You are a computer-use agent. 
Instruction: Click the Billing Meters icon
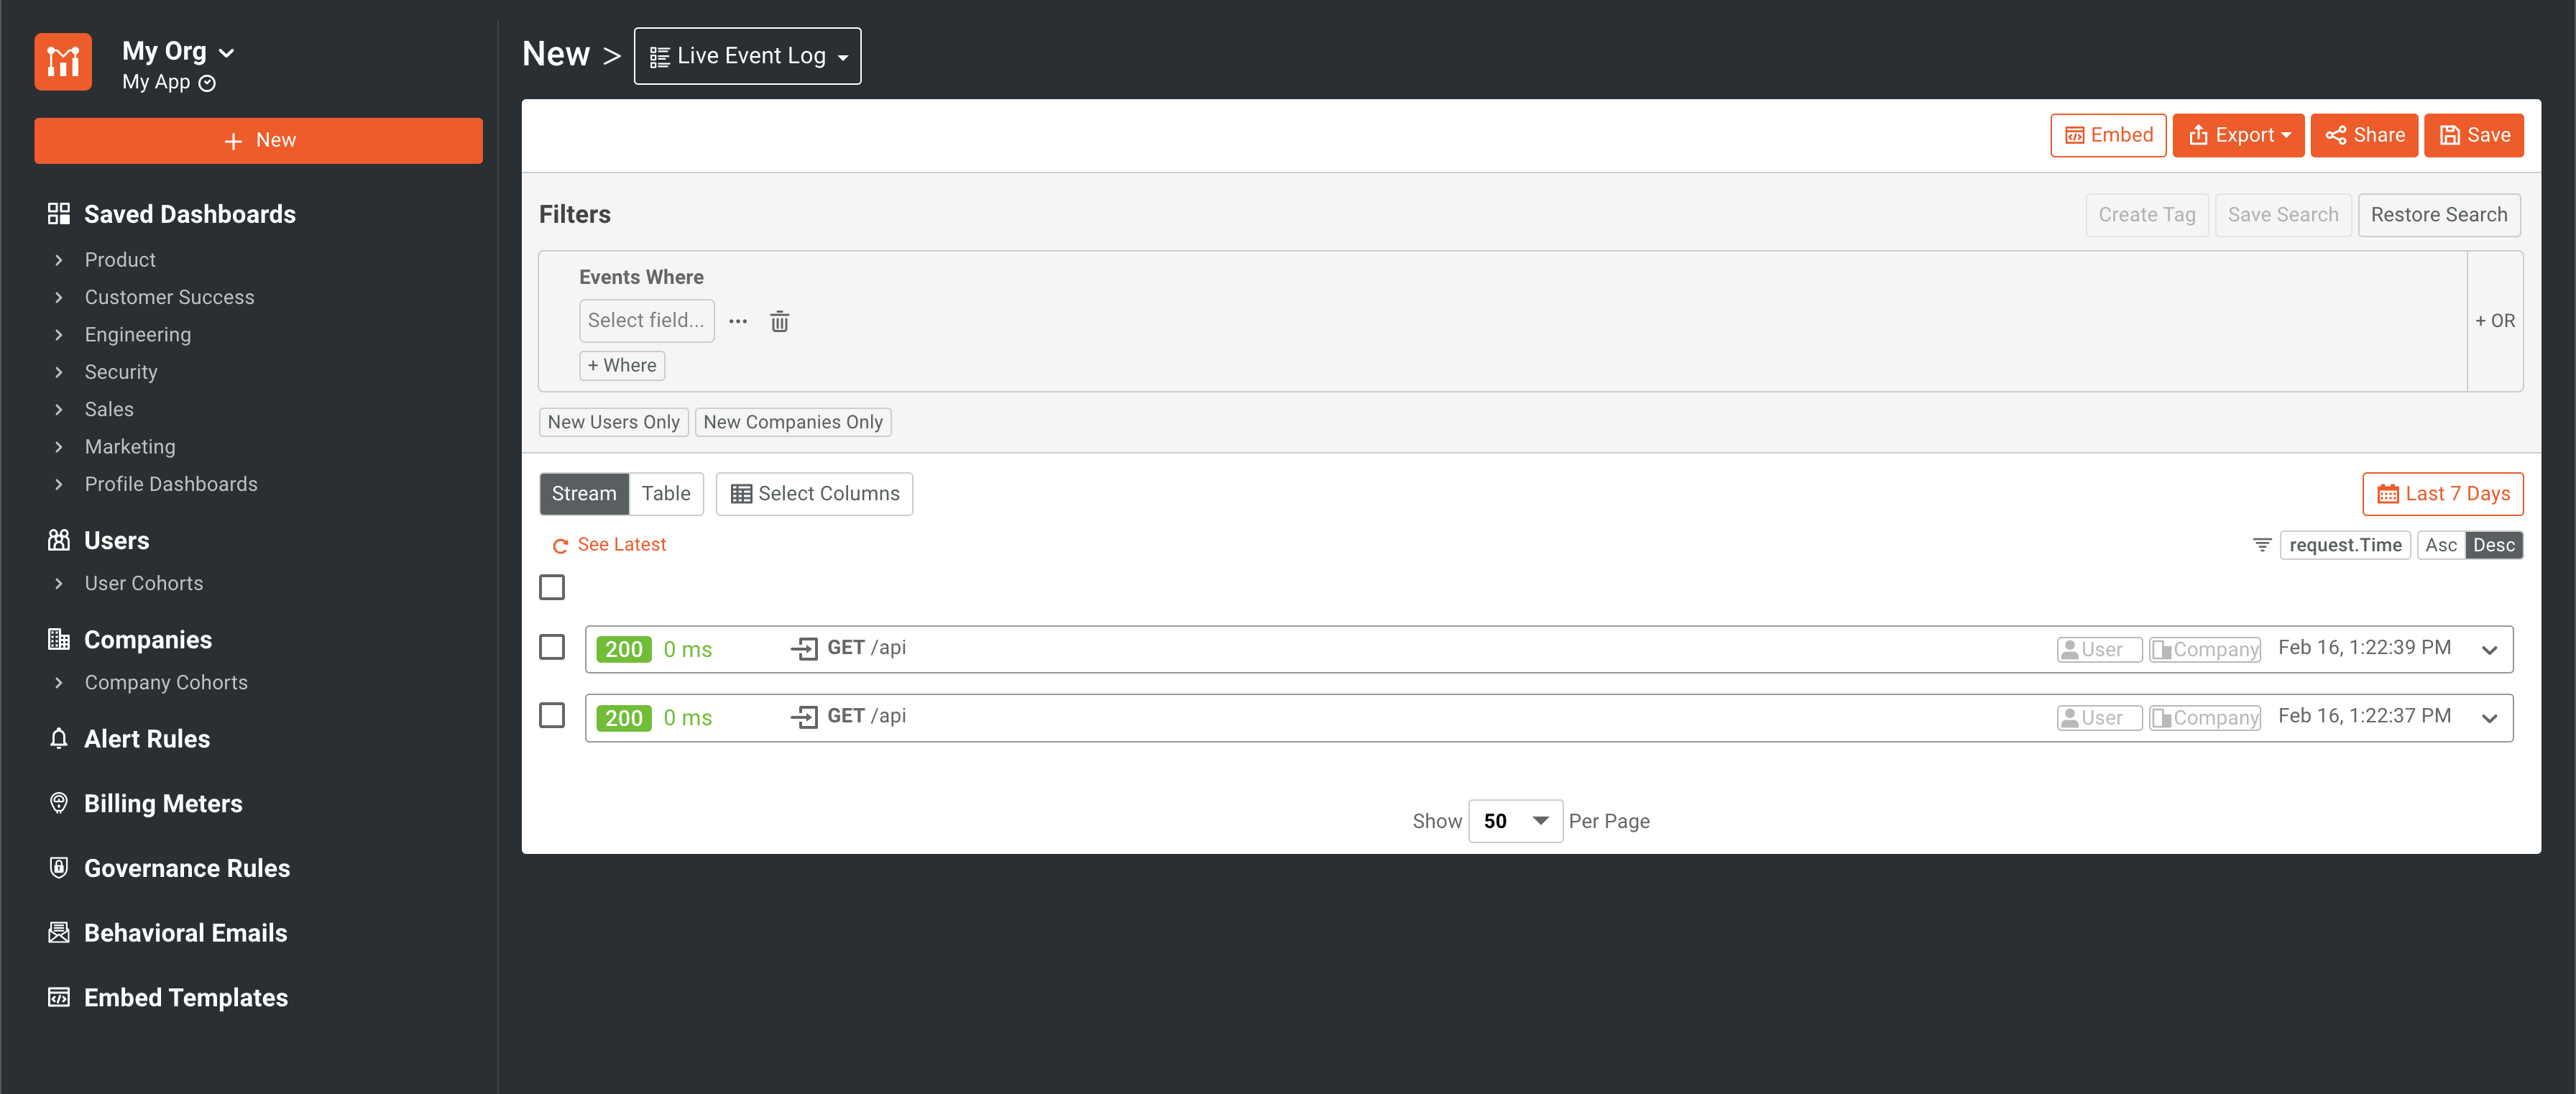pyautogui.click(x=59, y=803)
